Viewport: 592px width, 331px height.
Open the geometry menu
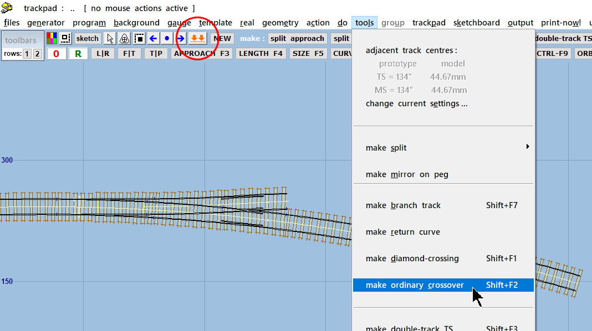pos(280,23)
